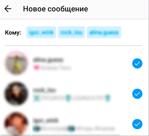The image size is (149, 136).
Task: Untick the checkmark of the bottom contact
Action: click(x=137, y=124)
